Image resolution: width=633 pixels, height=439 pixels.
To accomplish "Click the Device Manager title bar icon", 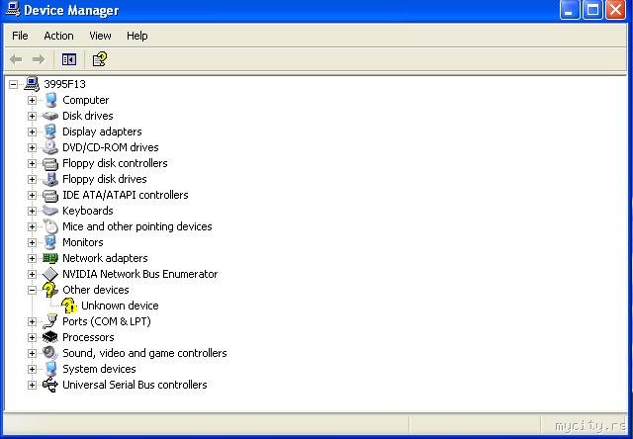I will tap(13, 10).
